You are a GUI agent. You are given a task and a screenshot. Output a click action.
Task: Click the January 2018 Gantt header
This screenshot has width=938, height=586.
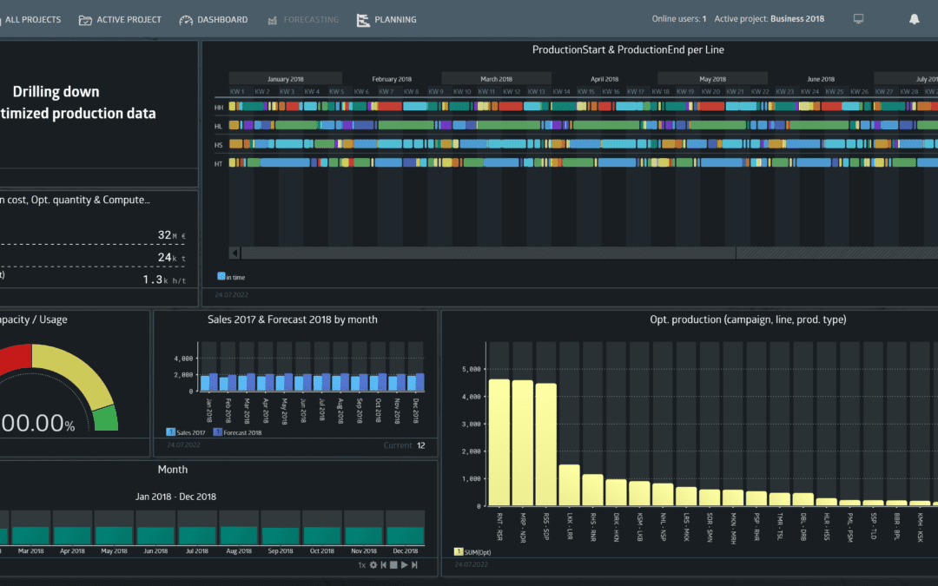pyautogui.click(x=286, y=78)
